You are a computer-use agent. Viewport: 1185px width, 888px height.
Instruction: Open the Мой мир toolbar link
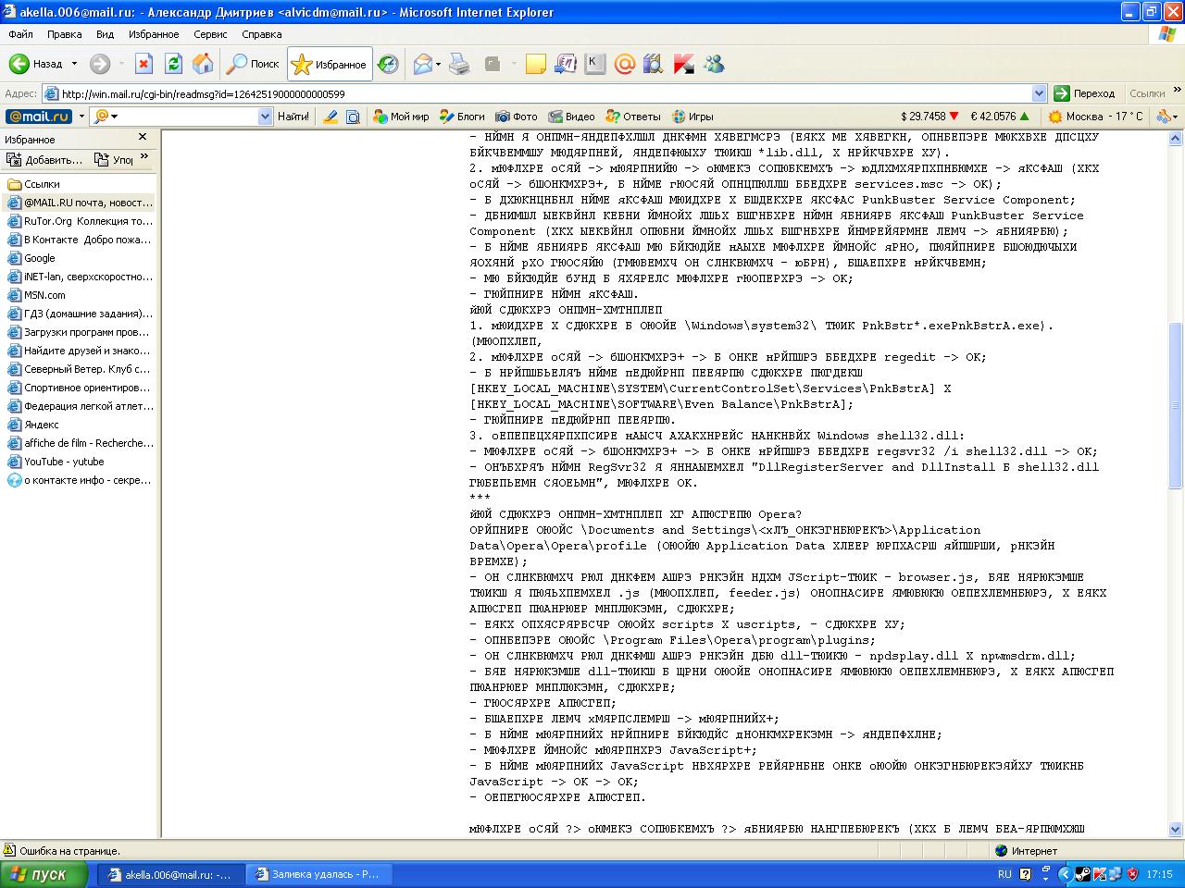pyautogui.click(x=401, y=117)
